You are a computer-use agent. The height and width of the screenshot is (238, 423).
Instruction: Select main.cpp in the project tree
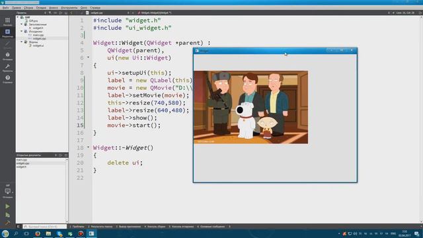38,35
